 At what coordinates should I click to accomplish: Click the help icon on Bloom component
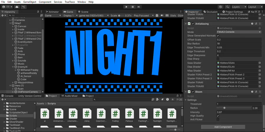tap(252, 92)
